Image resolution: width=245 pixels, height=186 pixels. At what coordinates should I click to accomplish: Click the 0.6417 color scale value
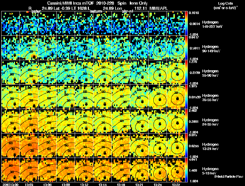(194, 37)
